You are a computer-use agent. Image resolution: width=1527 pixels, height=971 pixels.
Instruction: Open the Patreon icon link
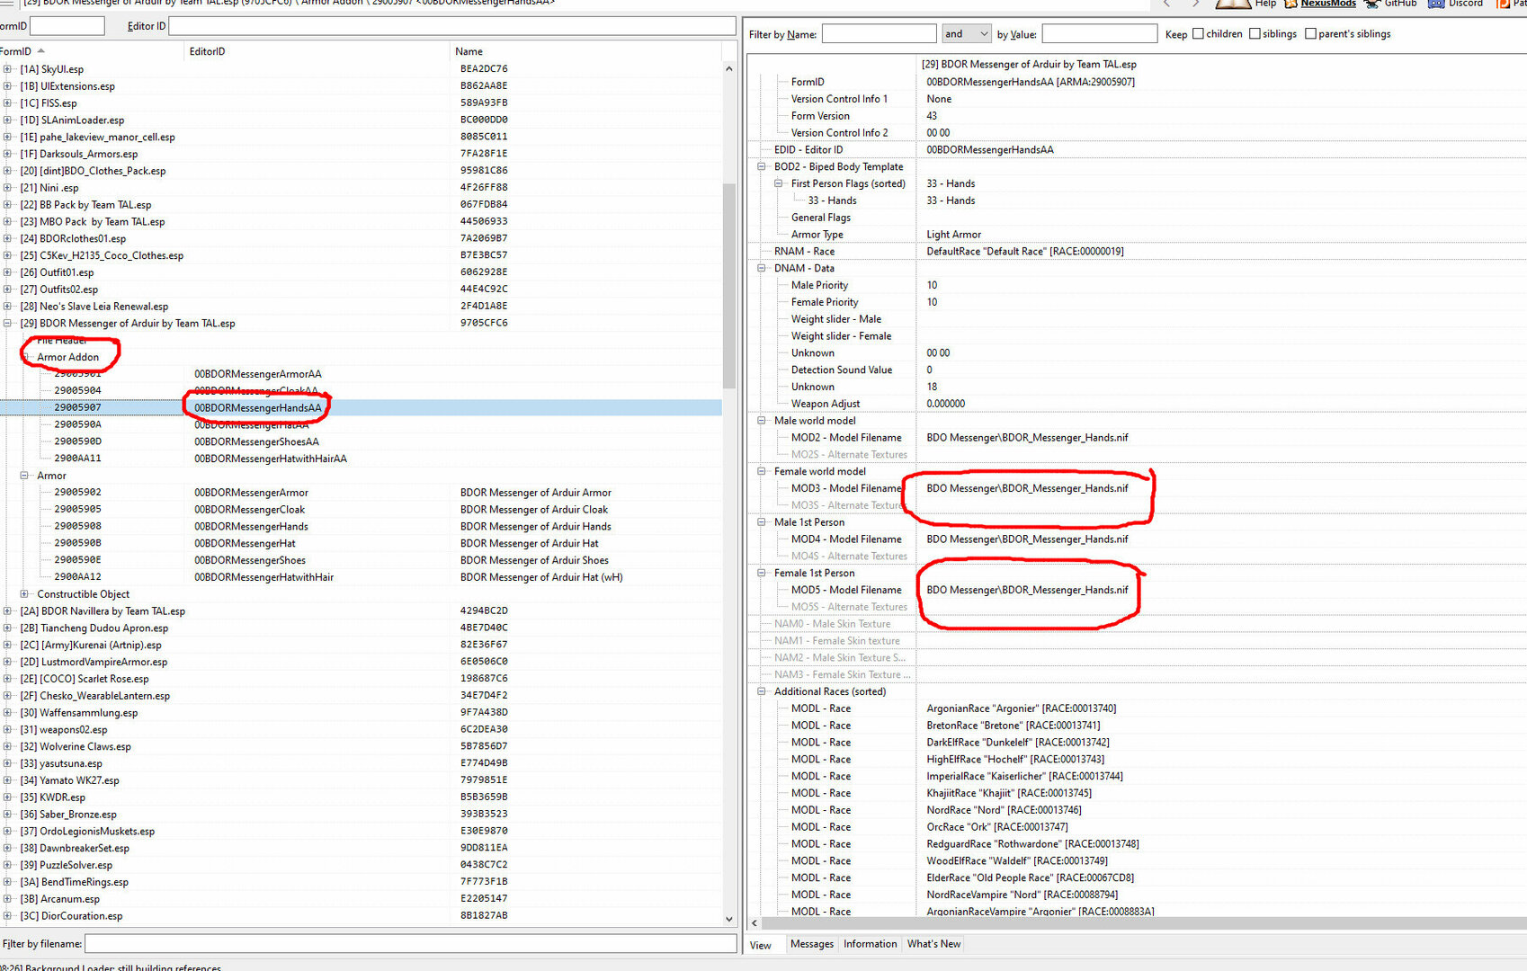1502,4
